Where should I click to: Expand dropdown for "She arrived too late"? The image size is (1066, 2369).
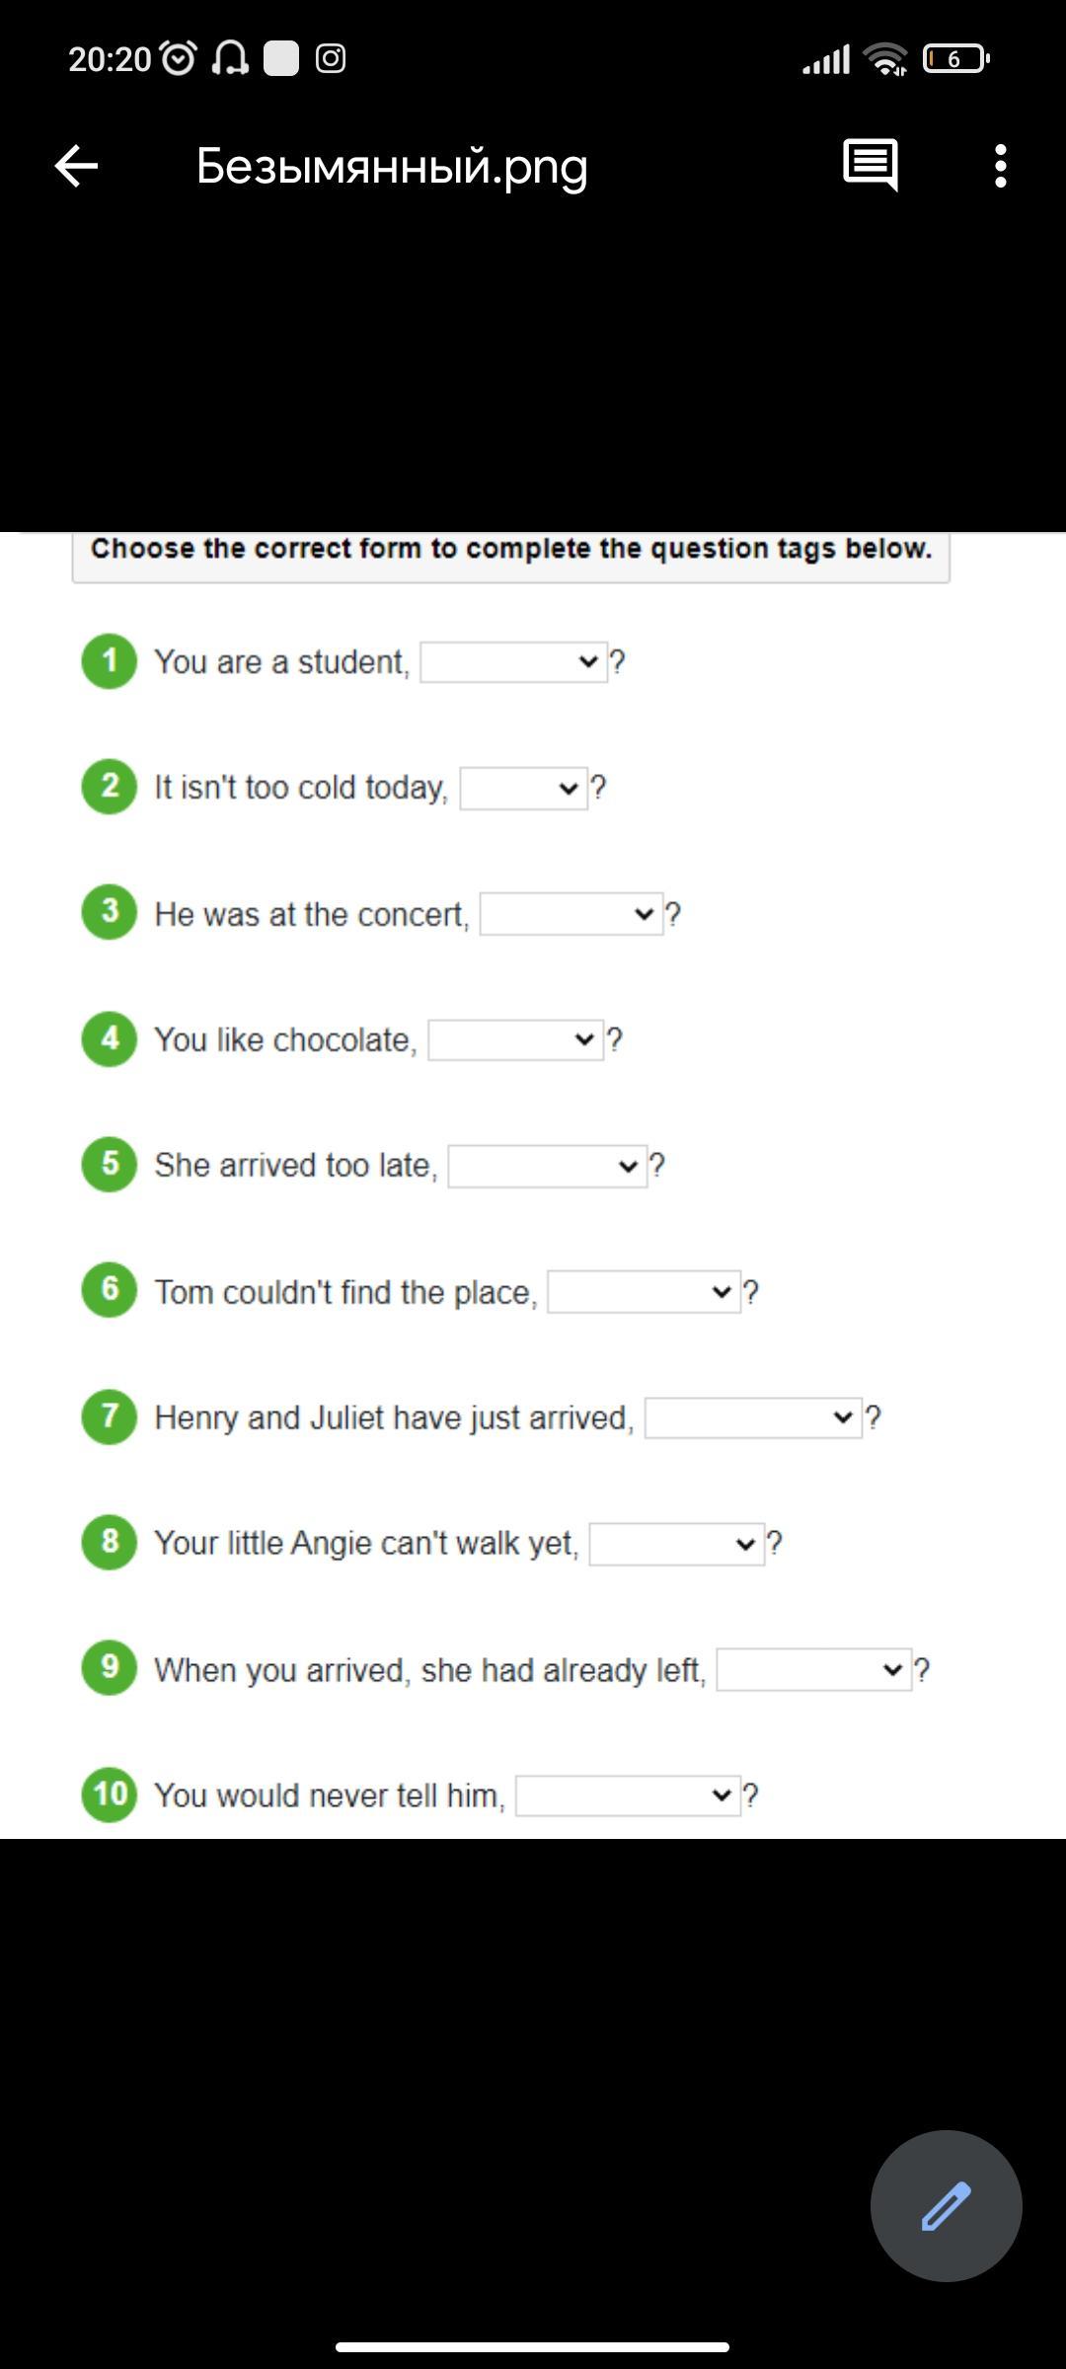pos(547,1166)
